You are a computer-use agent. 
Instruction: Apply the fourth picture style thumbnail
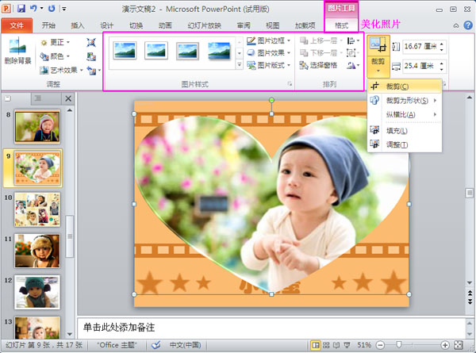point(219,51)
